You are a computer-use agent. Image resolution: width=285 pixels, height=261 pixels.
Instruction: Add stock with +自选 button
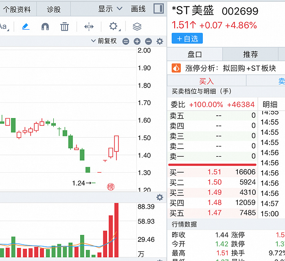pos(187,38)
